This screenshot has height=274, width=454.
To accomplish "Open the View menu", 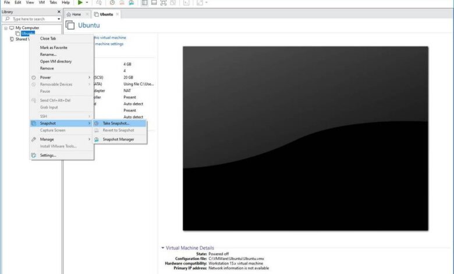I will coord(30,2).
